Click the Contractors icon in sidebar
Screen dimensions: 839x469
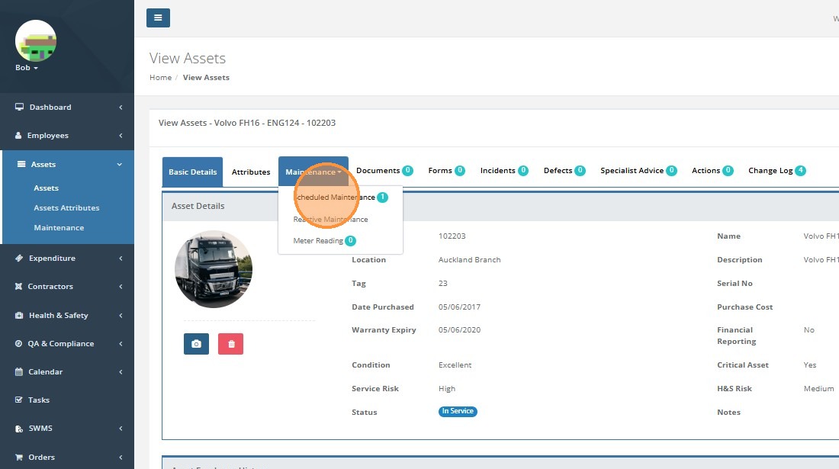18,286
